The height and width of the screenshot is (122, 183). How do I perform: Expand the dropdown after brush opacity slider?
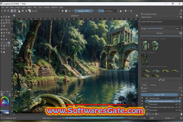pos(97,11)
